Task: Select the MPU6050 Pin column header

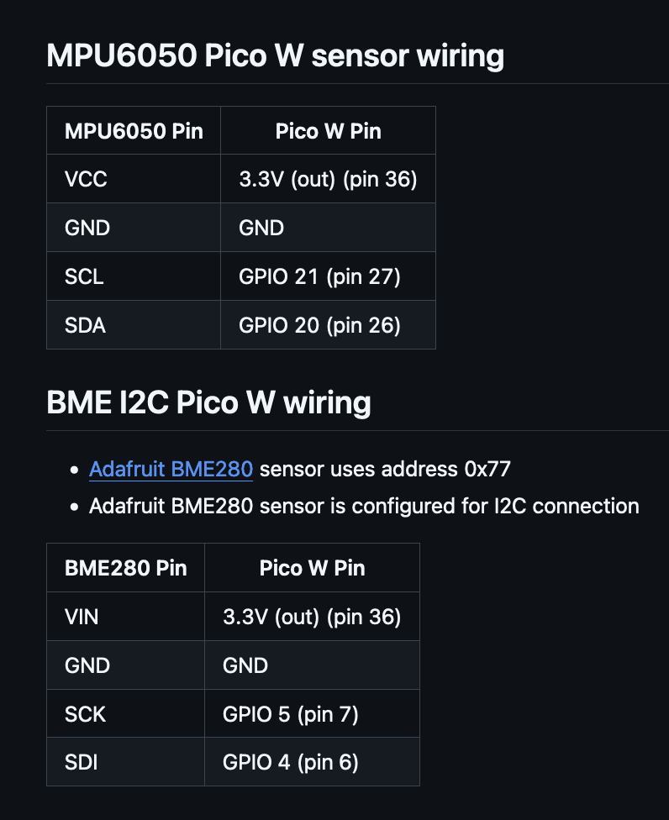Action: (x=134, y=131)
